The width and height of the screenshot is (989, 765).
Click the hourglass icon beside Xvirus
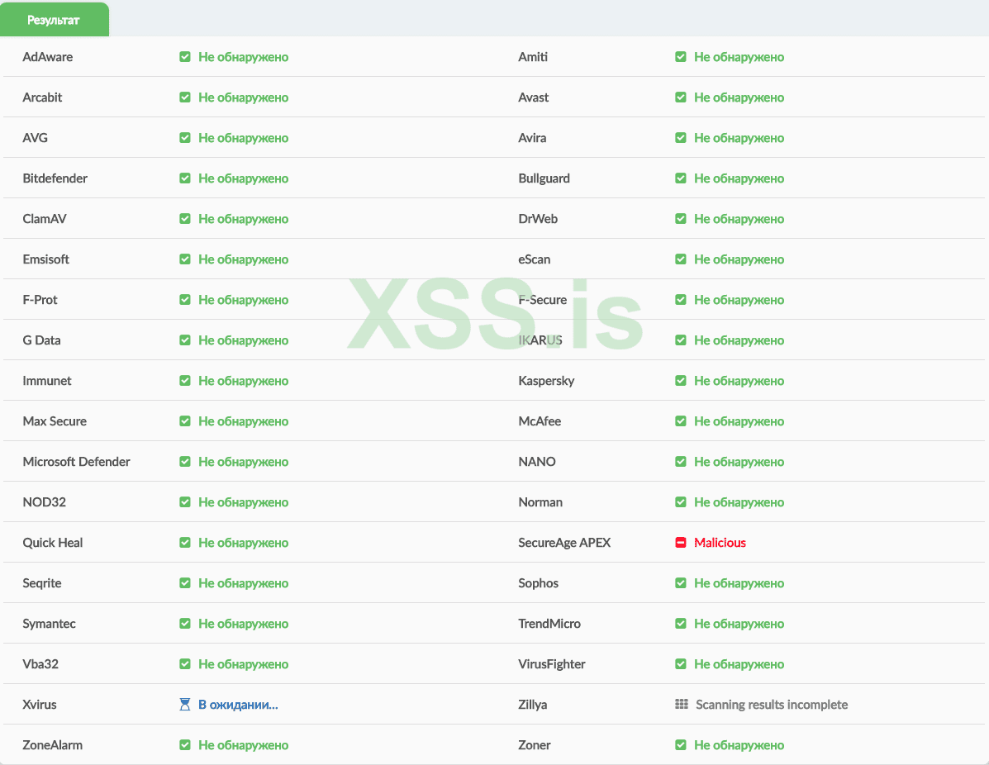[185, 705]
